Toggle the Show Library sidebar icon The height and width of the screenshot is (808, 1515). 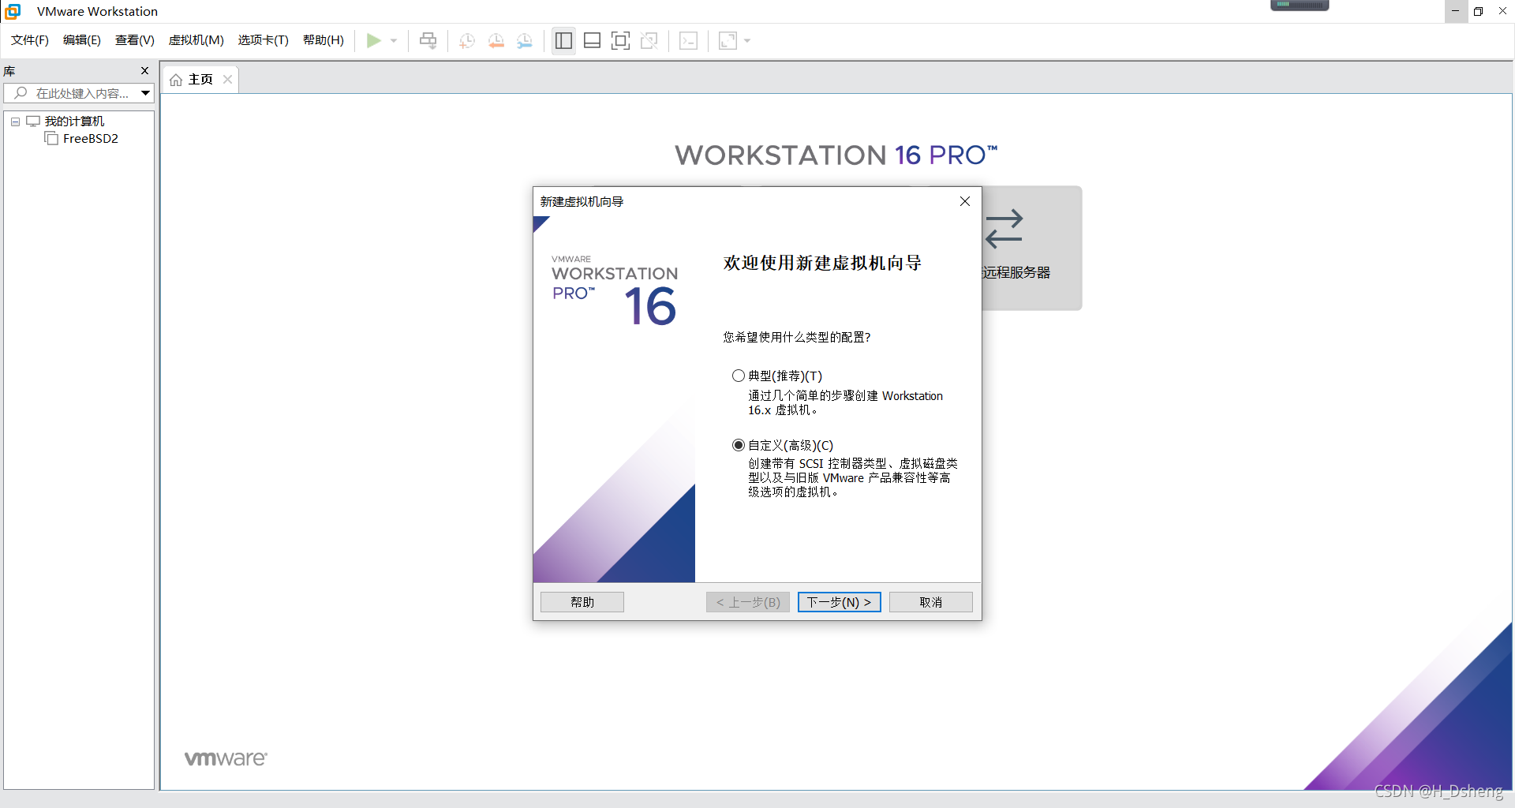[563, 40]
